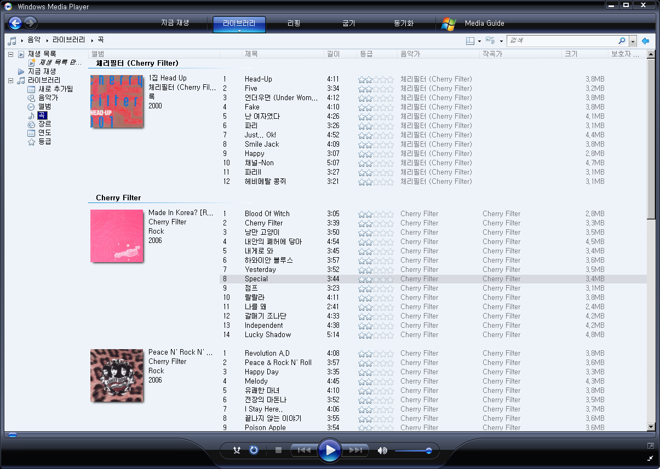This screenshot has height=469, width=660.
Task: Select the Made In Korea album cover
Action: tap(117, 236)
